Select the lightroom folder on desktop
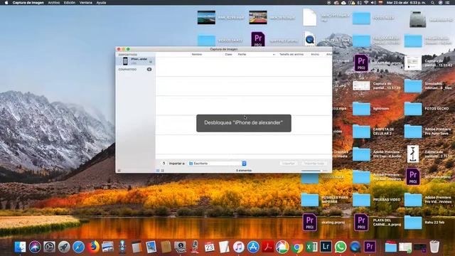The width and height of the screenshot is (455, 256). (361, 109)
